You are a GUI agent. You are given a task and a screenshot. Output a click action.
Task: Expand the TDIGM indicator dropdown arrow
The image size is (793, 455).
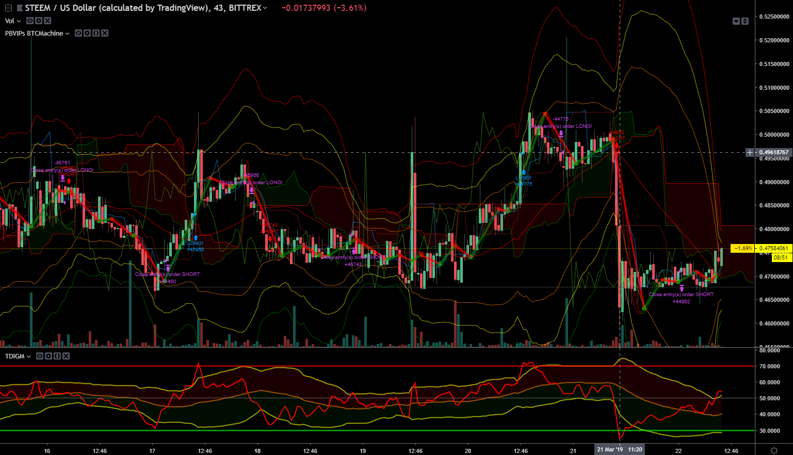coord(29,356)
